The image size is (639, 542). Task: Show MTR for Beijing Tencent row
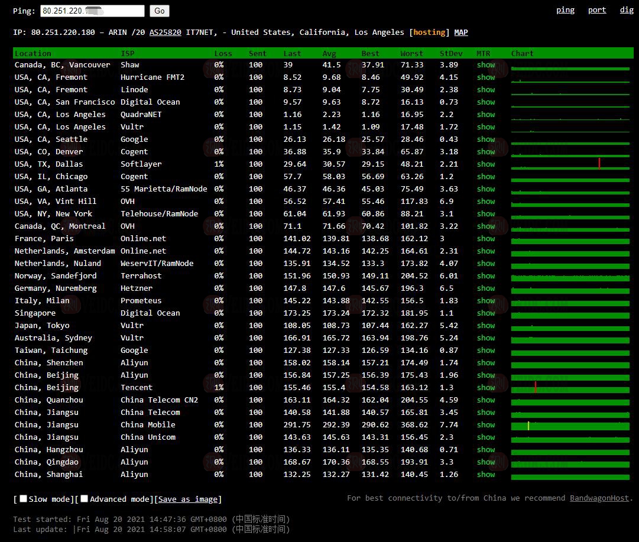click(x=486, y=388)
